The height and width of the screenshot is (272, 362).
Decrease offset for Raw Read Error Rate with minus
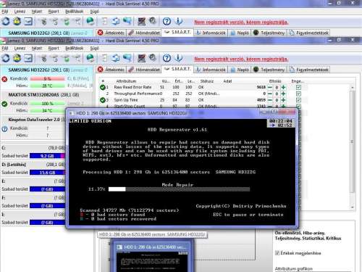(270, 87)
